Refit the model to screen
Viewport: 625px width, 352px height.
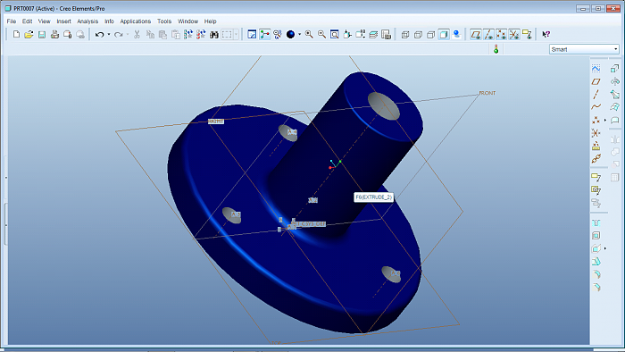(x=335, y=35)
